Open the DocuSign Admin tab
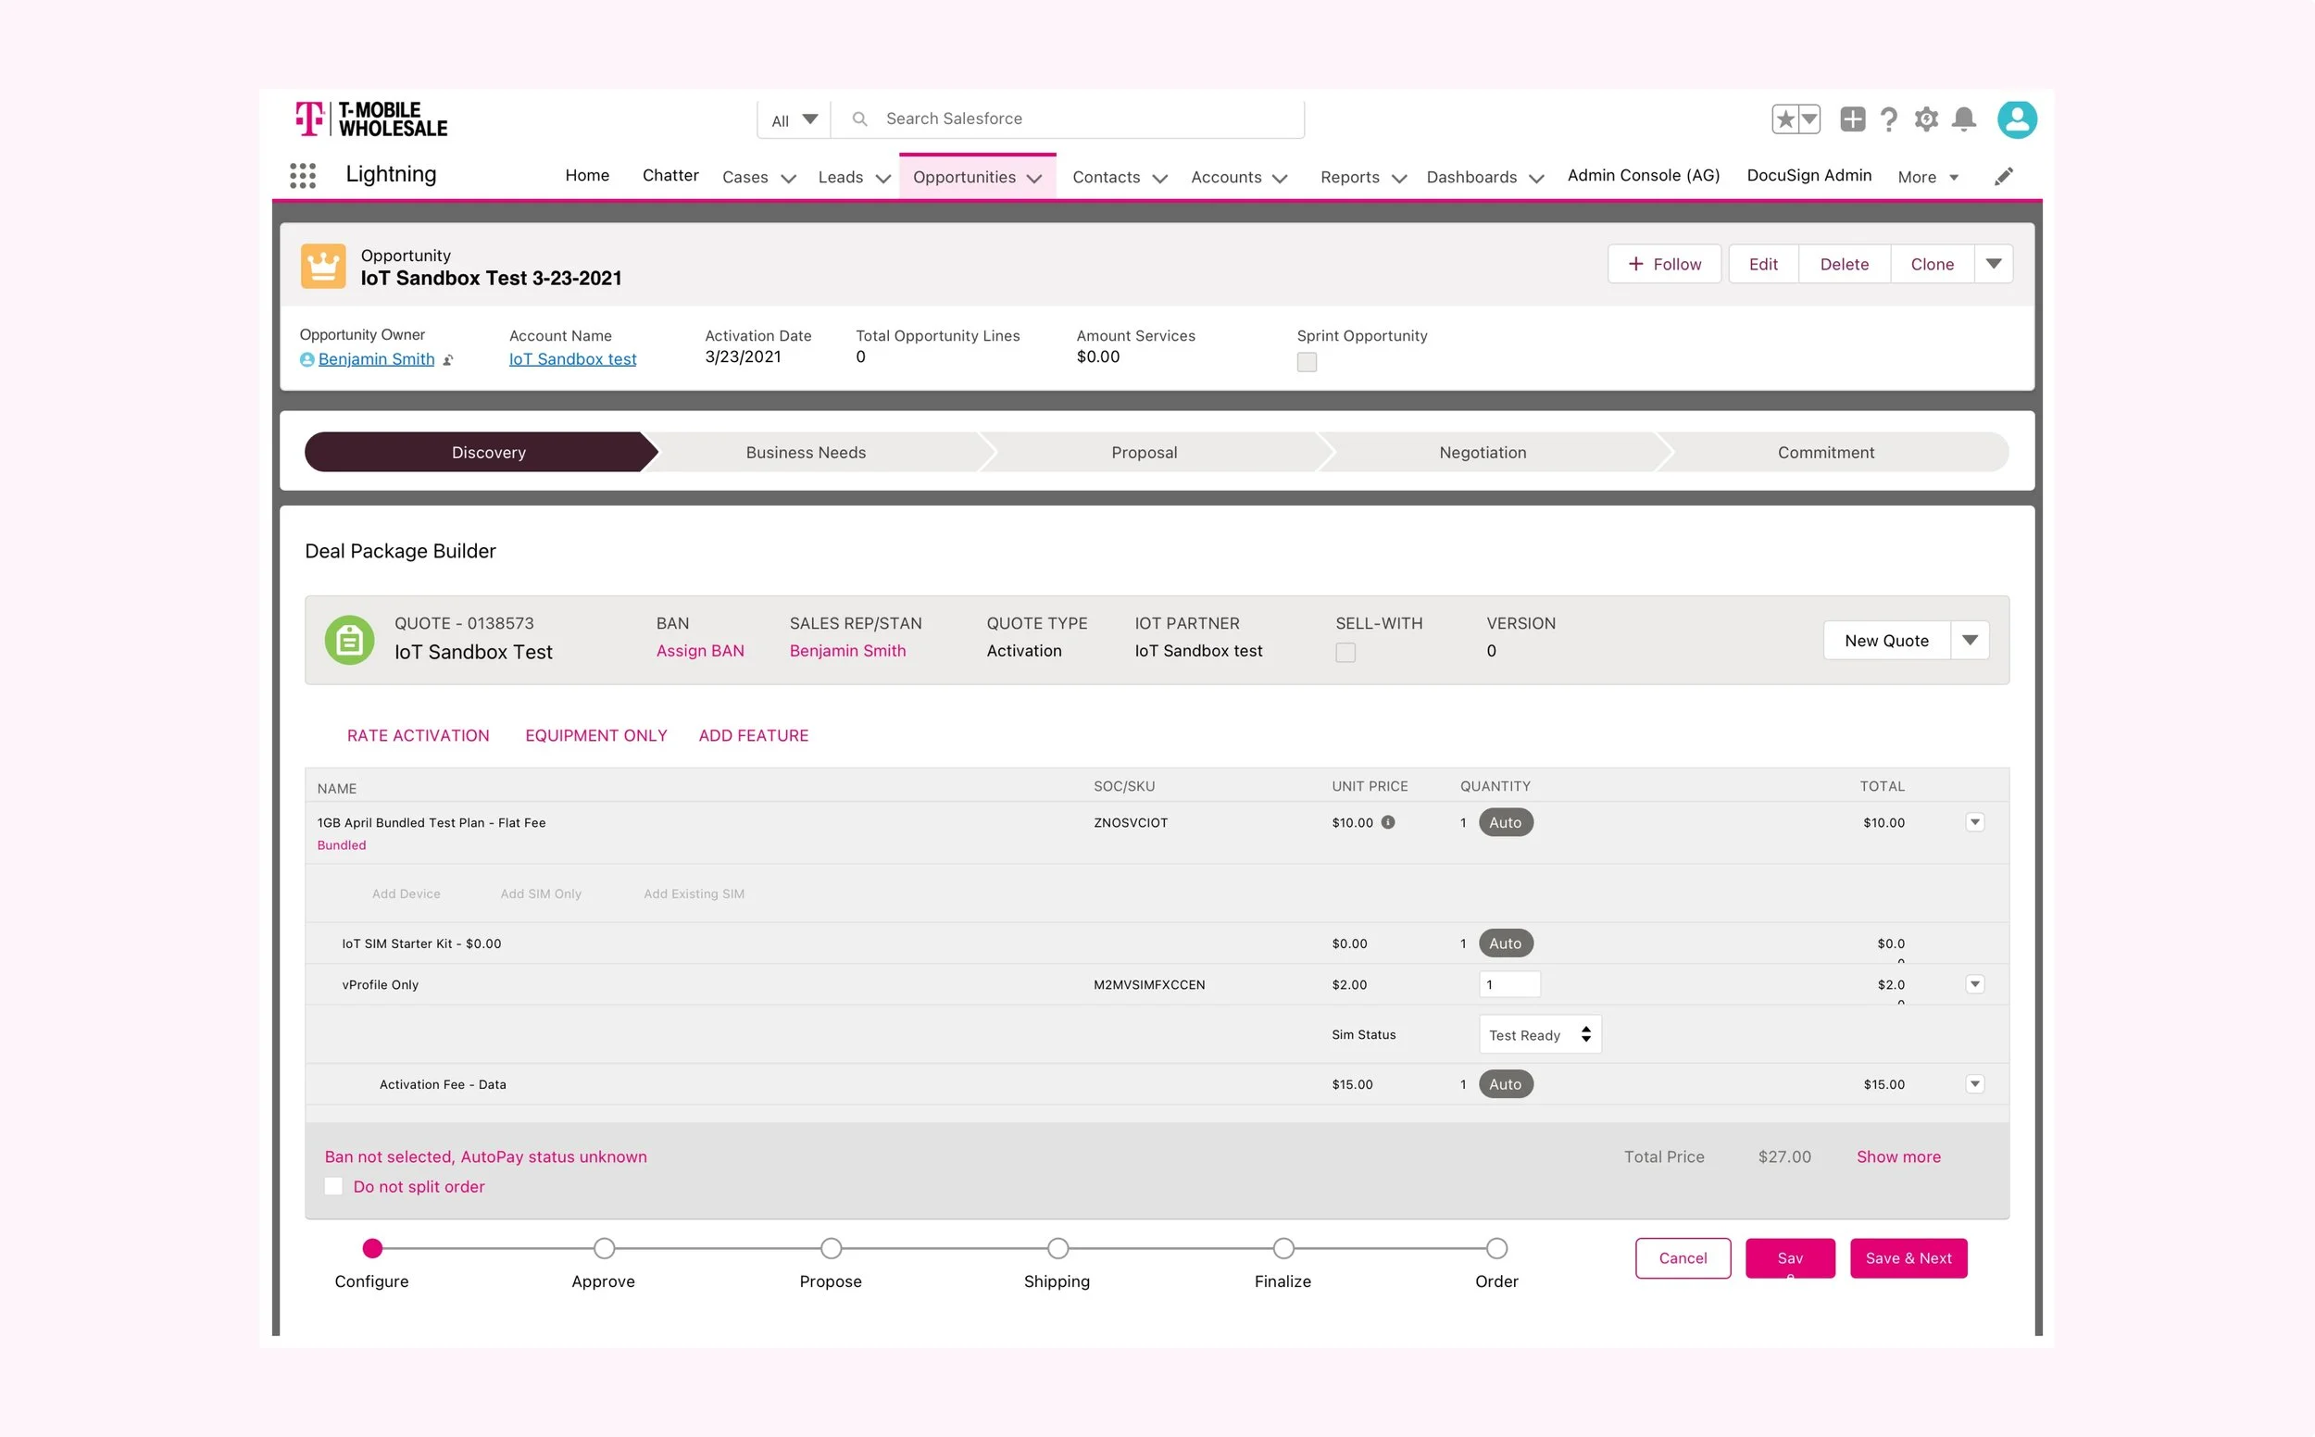This screenshot has width=2315, height=1437. click(1808, 175)
